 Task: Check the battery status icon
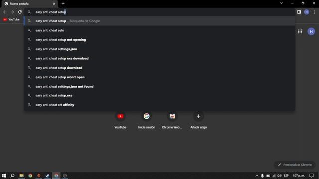[x=268, y=176]
